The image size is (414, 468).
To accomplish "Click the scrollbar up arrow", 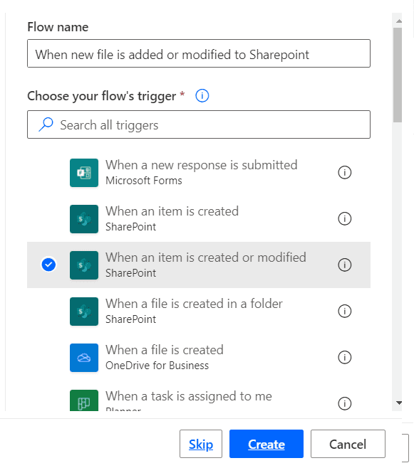I will coord(399,21).
